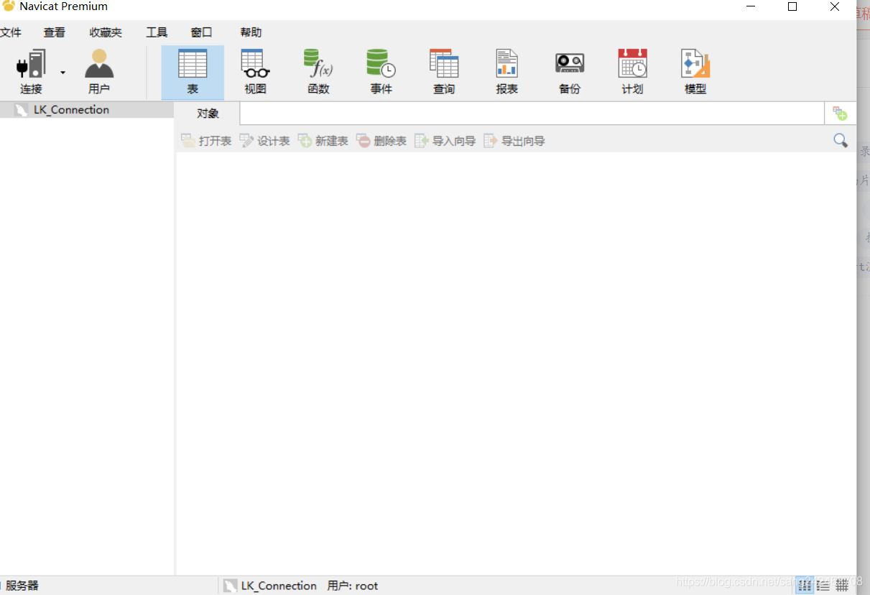
Task: Switch to detail grid view in status bar
Action: click(841, 586)
